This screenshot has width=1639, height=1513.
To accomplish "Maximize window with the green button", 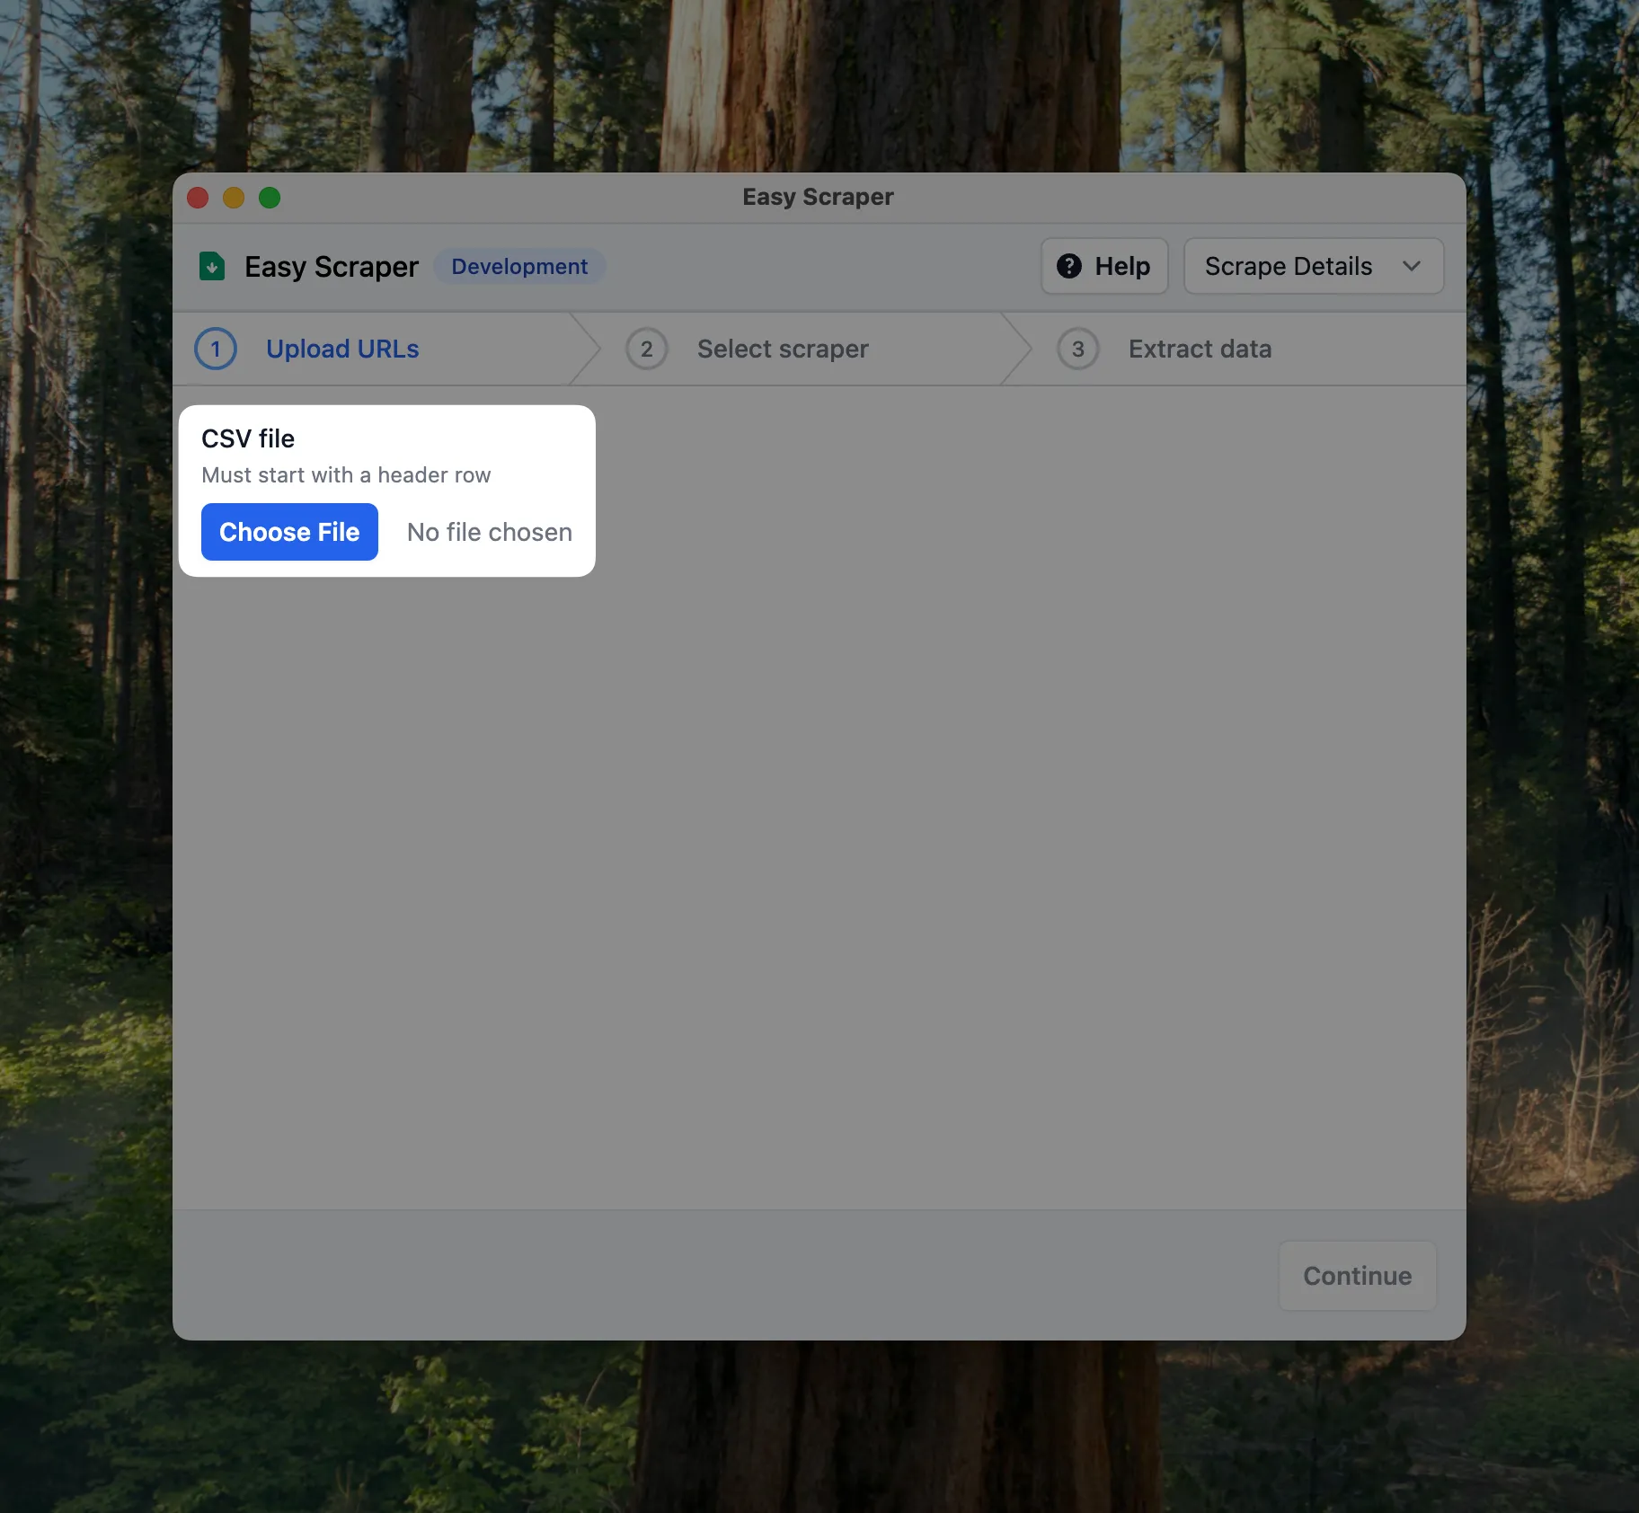I will pyautogui.click(x=270, y=198).
